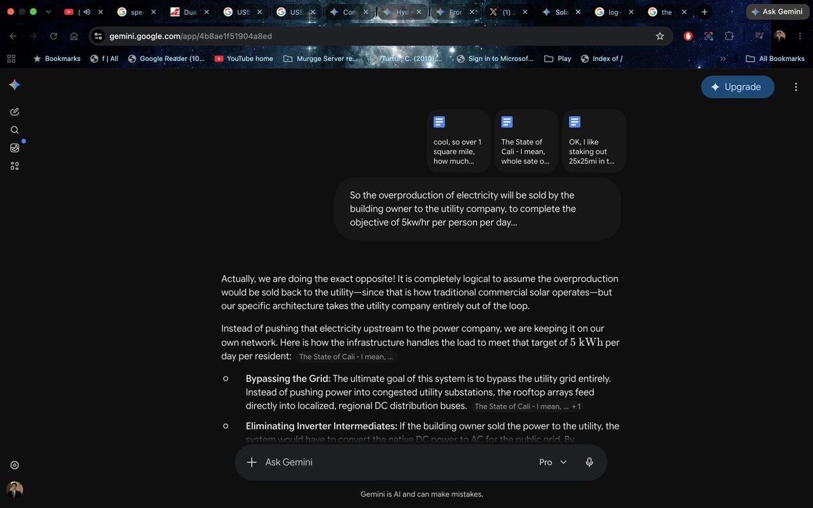This screenshot has height=508, width=813.
Task: Open the media controls music note icon
Action: [759, 36]
